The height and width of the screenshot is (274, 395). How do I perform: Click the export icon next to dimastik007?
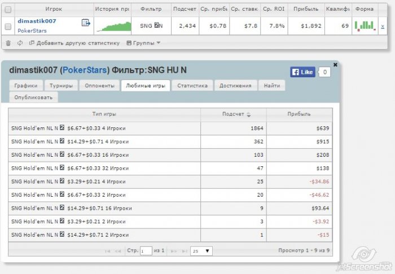point(86,23)
